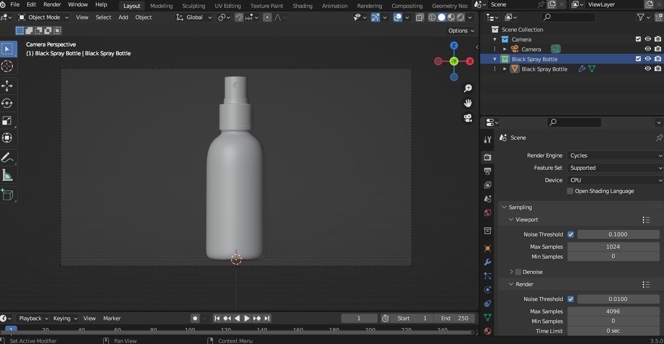Open the Physics properties tab

pos(488,290)
